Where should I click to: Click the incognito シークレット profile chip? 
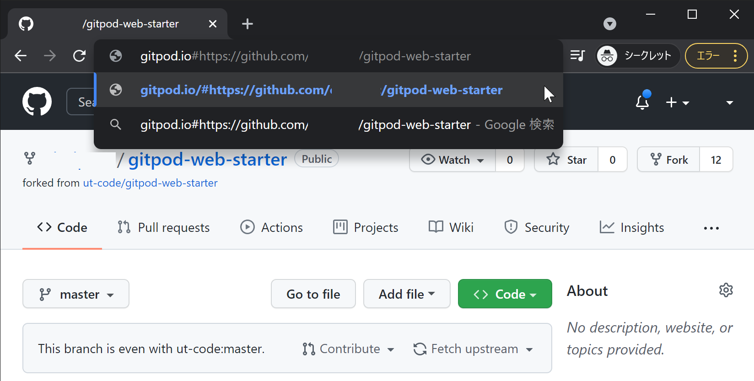pos(637,56)
